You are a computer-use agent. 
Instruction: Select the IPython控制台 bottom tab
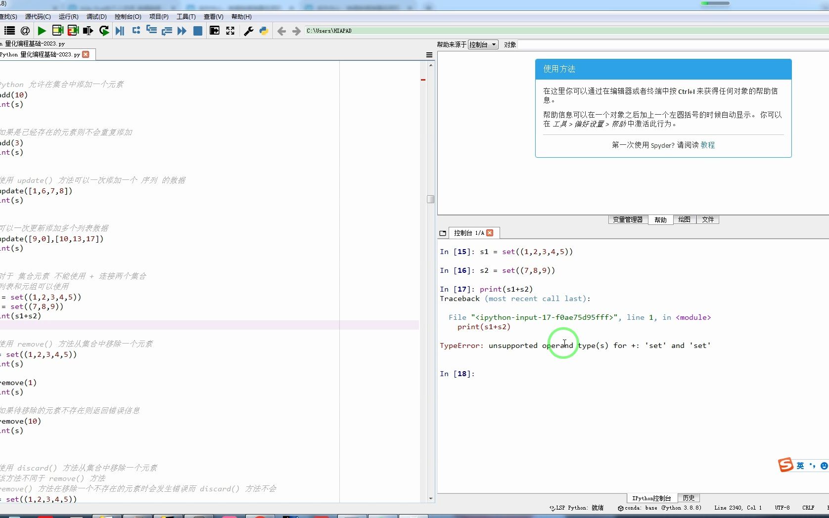coord(651,498)
